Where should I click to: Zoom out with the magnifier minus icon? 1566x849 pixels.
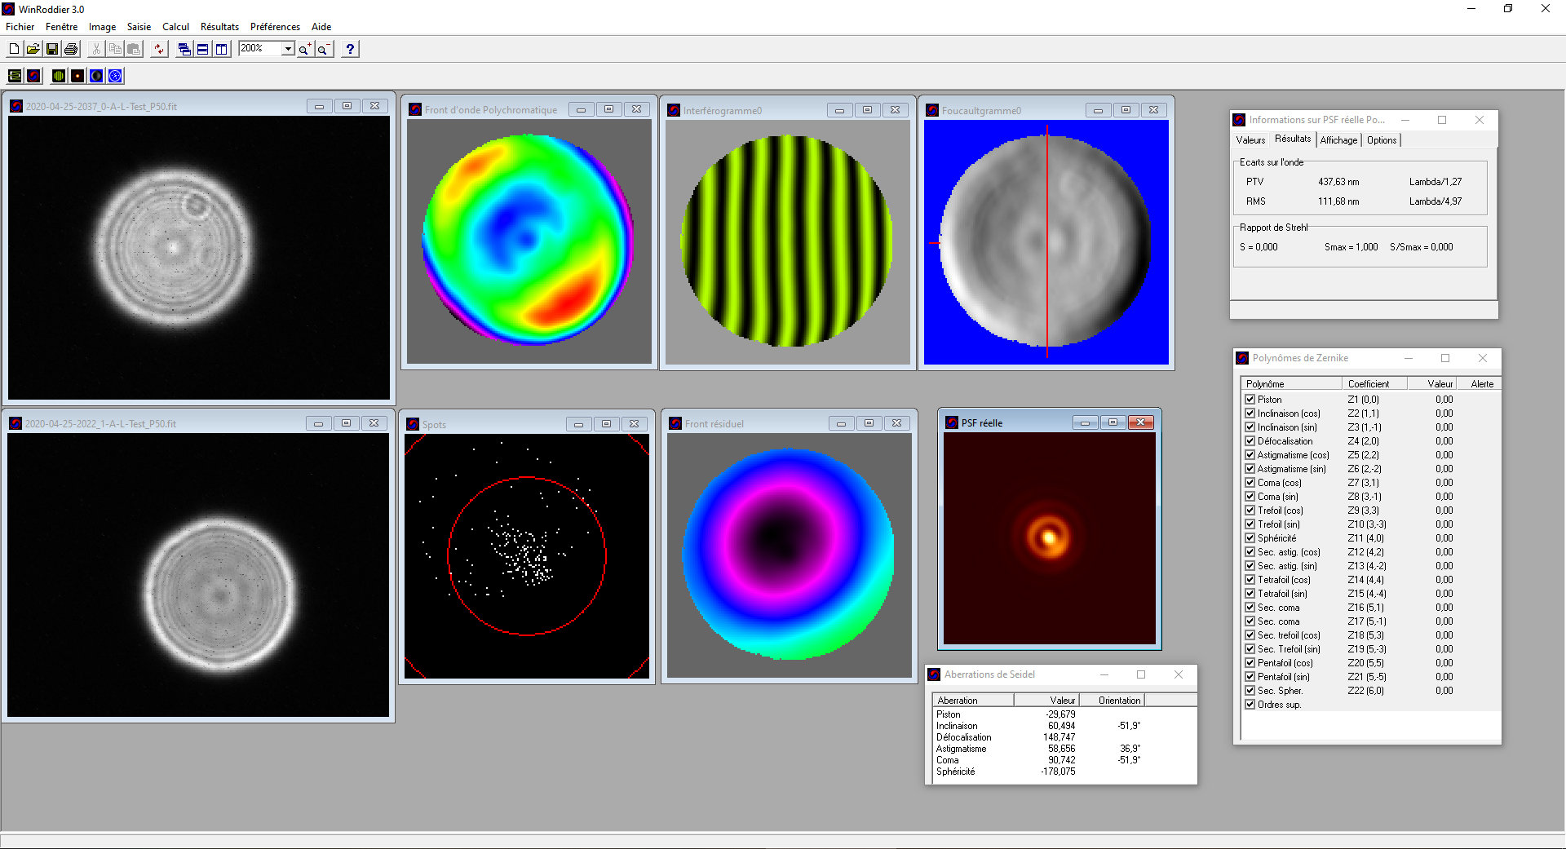324,49
